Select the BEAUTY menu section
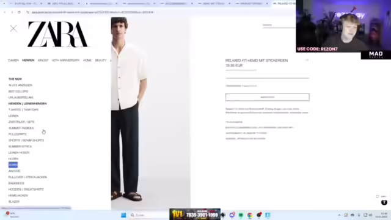Viewport: 391px width, 220px height. [101, 61]
